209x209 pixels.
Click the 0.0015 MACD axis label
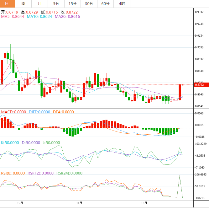coord(199,125)
